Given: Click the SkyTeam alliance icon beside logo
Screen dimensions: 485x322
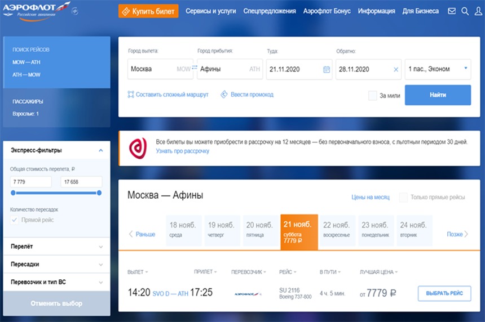Looking at the screenshot, I should (74, 11).
